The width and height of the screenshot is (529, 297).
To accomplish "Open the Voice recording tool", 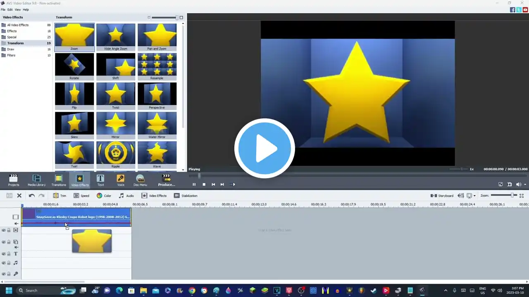I will pyautogui.click(x=121, y=180).
